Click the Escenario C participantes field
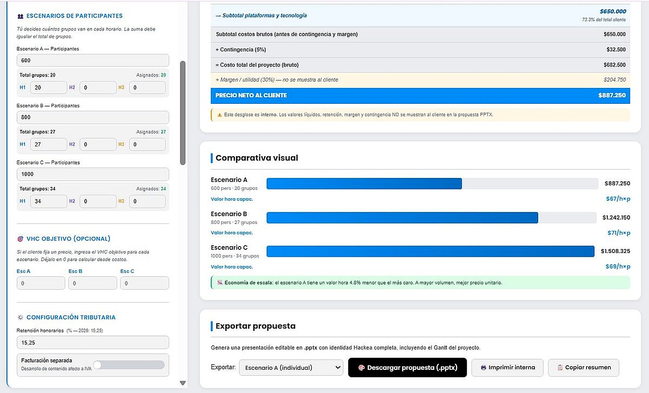This screenshot has height=393, width=649. (x=93, y=174)
